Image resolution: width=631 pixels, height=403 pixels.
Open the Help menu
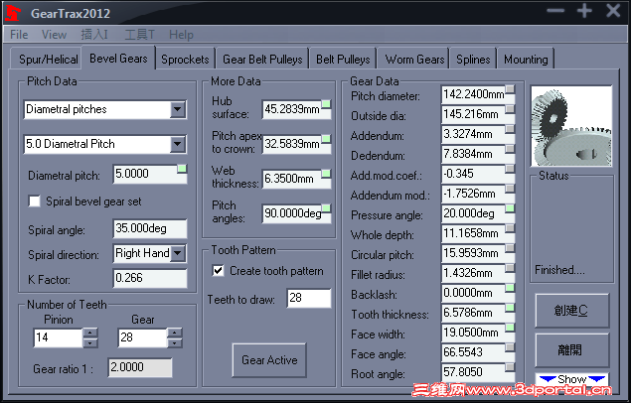[181, 35]
